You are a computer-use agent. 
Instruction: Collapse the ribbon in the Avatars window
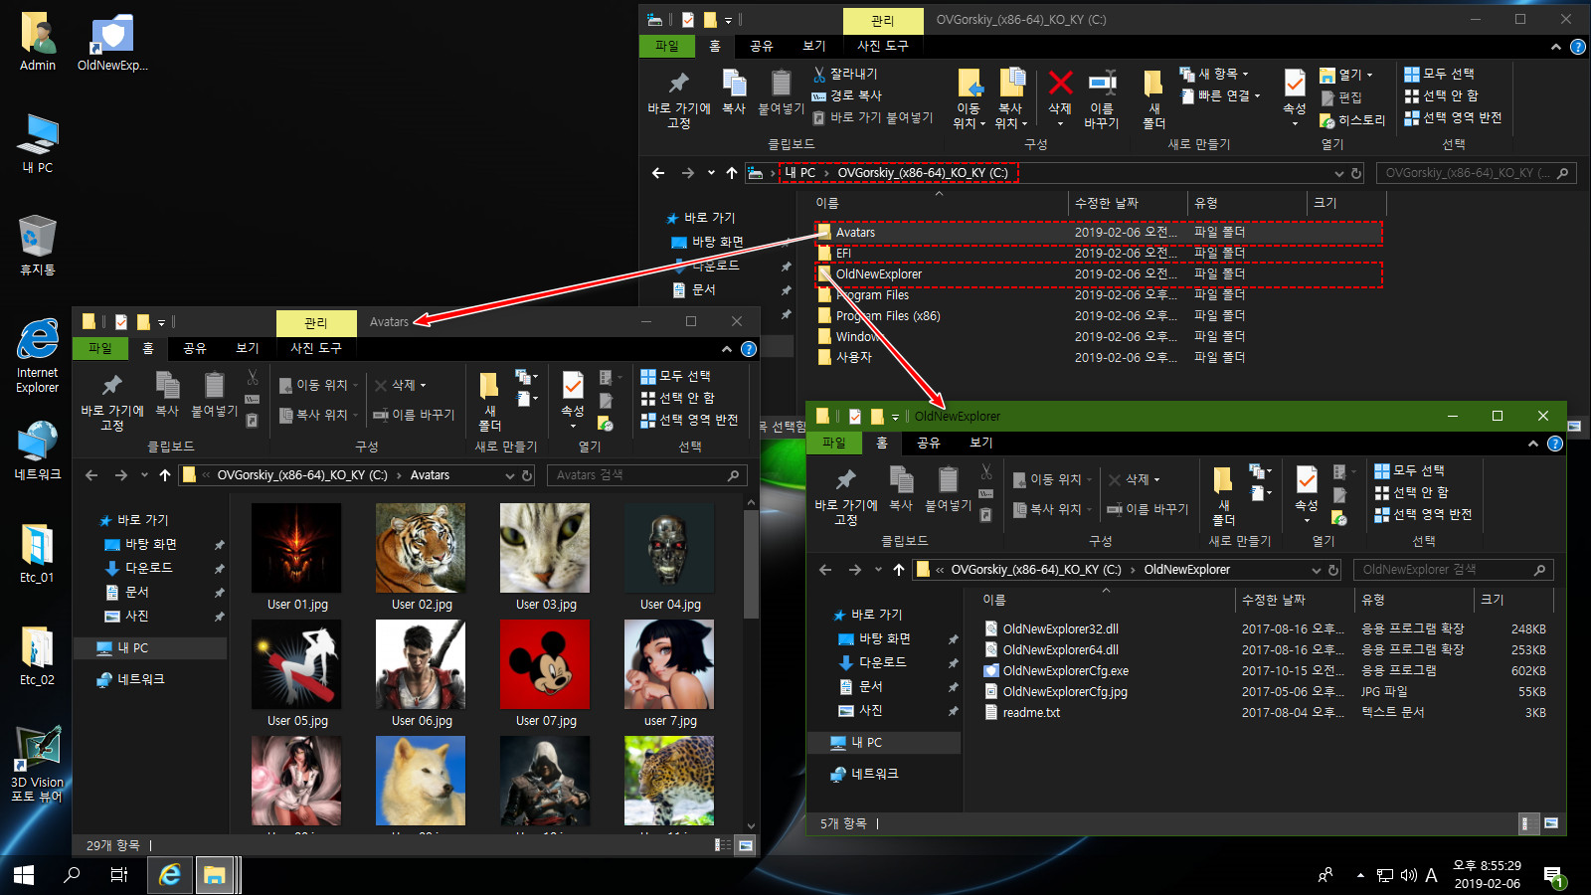pos(727,349)
